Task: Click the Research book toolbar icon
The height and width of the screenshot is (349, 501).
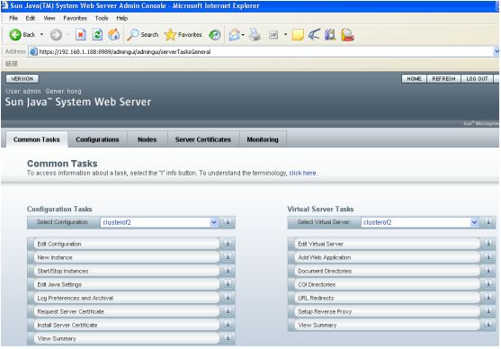Action: (330, 34)
